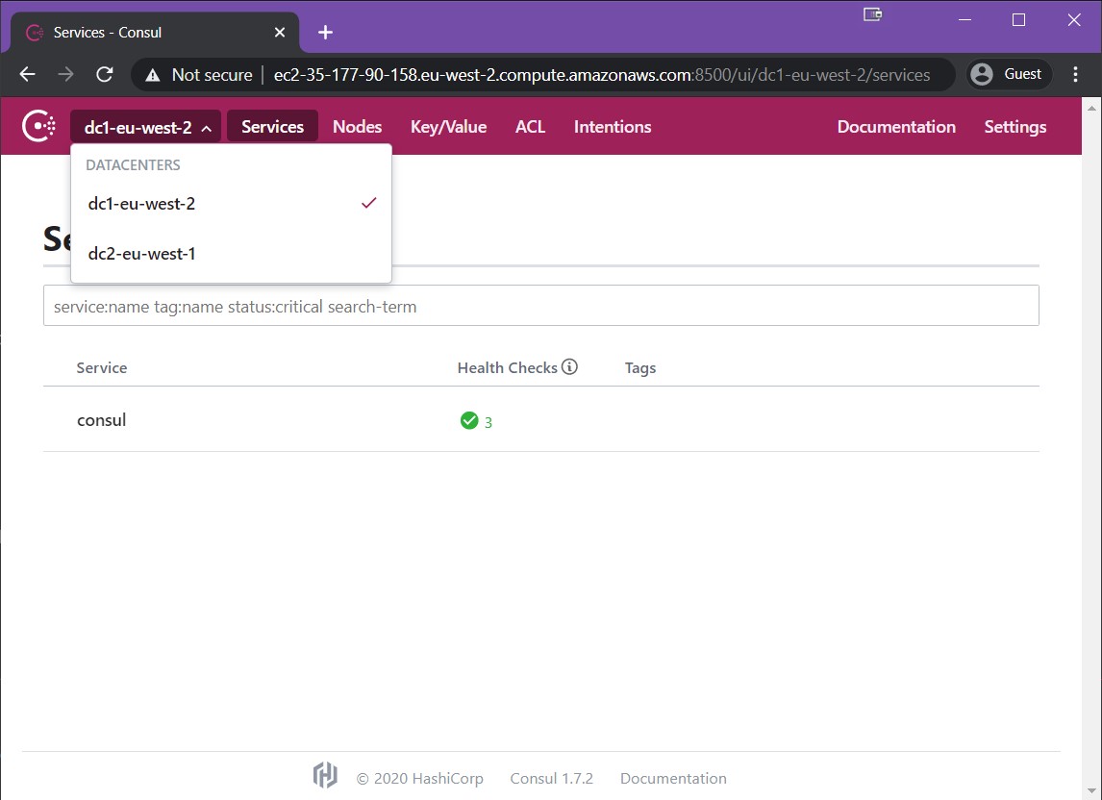The height and width of the screenshot is (800, 1102).
Task: Collapse the dc1-eu-west-2 datacenter dropdown
Action: (x=145, y=127)
